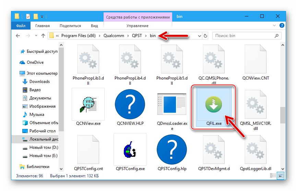Image resolution: width=297 pixels, height=191 pixels.
Task: Expand the ribbon with the chevron
Action: (274, 25)
